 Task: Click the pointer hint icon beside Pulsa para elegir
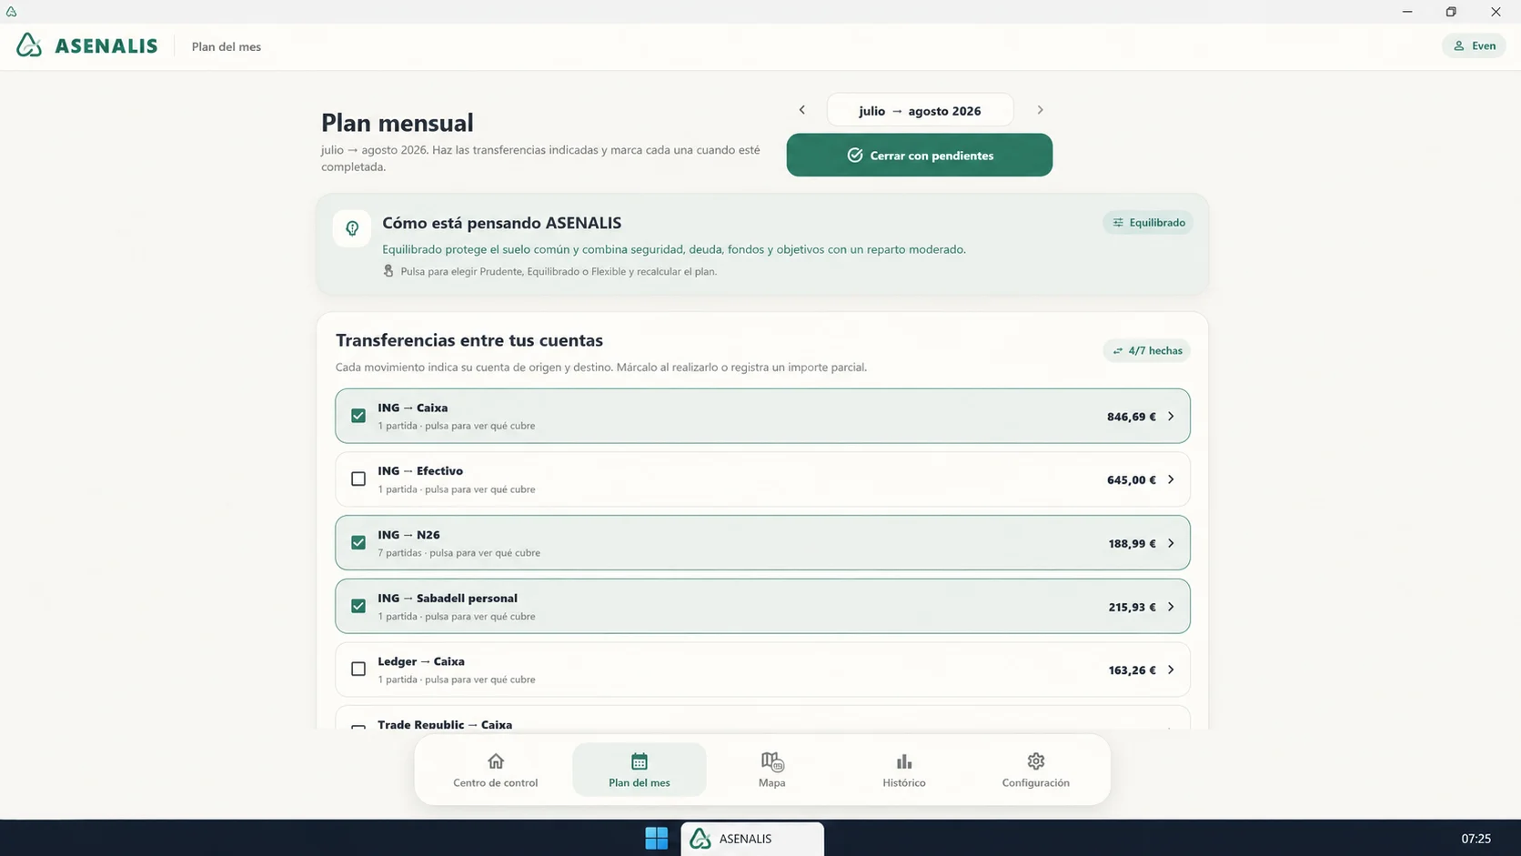(388, 271)
